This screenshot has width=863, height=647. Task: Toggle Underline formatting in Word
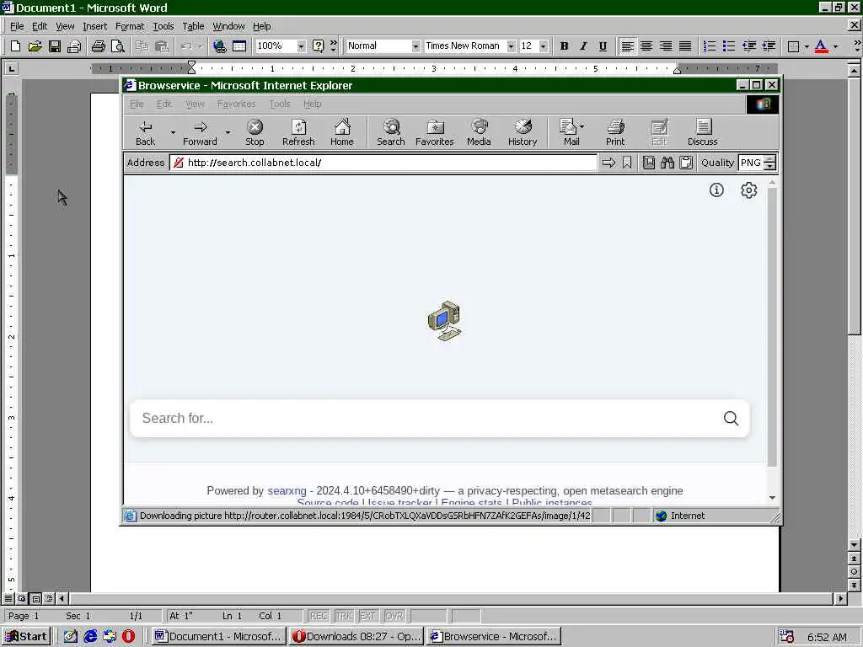[x=603, y=46]
